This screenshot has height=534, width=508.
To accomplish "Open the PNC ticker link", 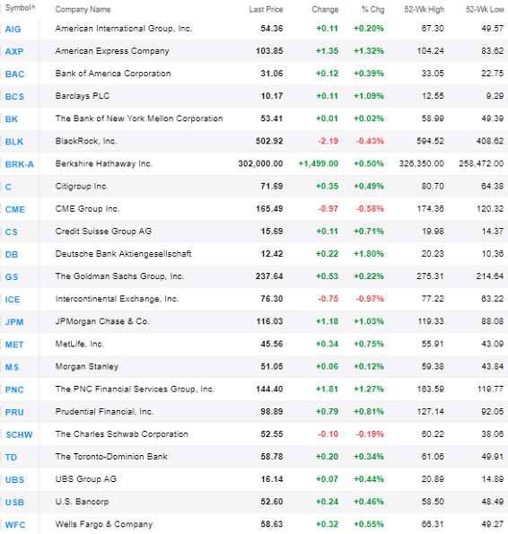I will [14, 390].
